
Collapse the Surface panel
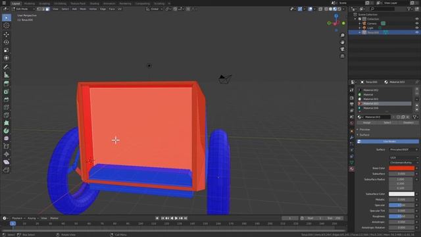(364, 135)
